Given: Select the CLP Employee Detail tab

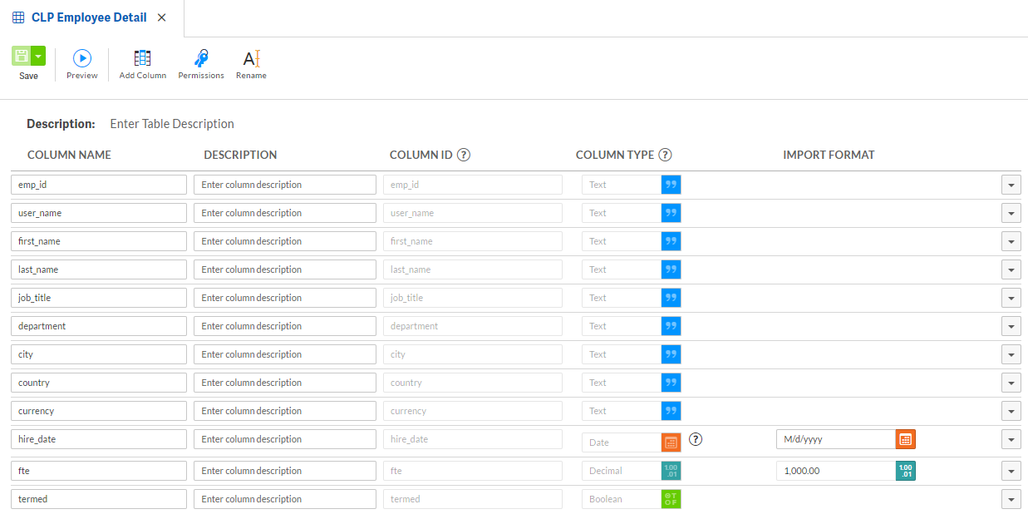Looking at the screenshot, I should point(90,17).
